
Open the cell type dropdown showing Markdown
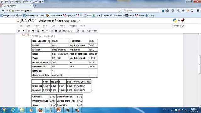click(71, 31)
